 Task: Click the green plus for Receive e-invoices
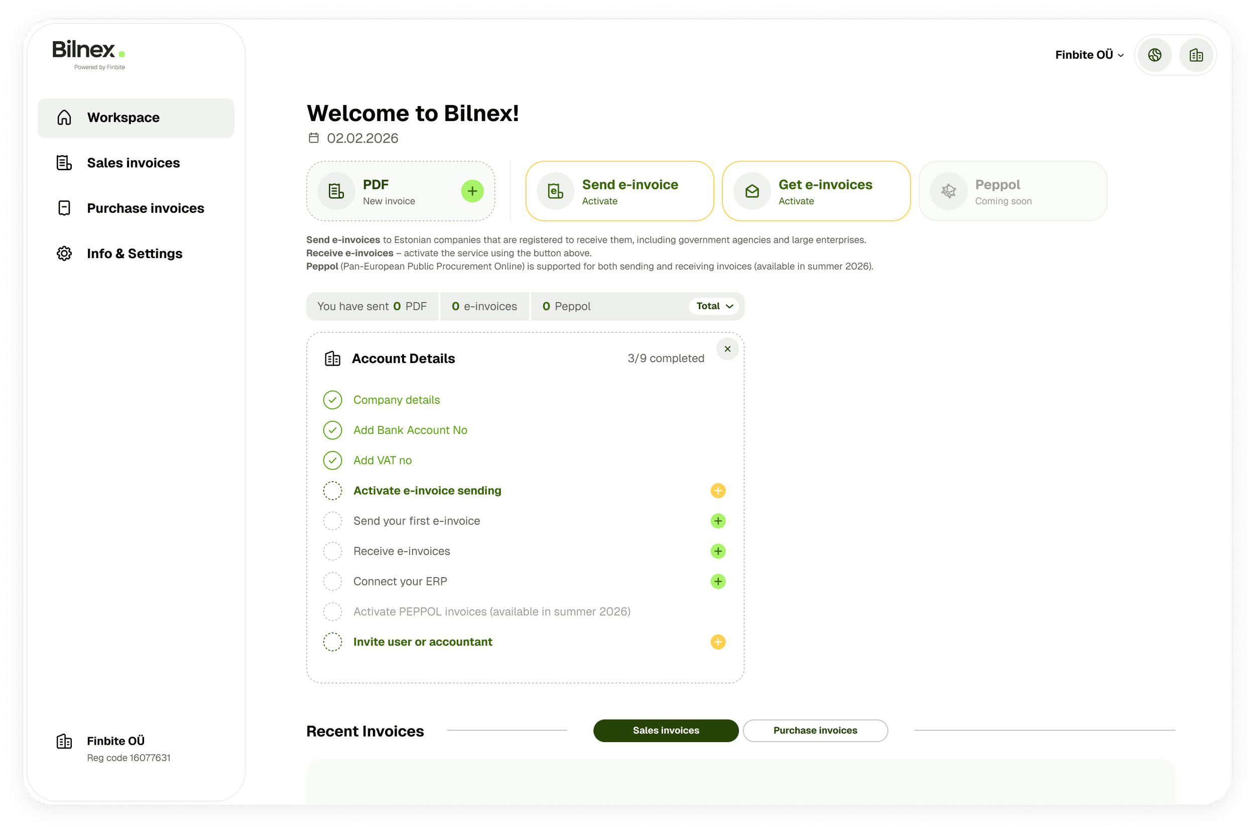click(718, 551)
